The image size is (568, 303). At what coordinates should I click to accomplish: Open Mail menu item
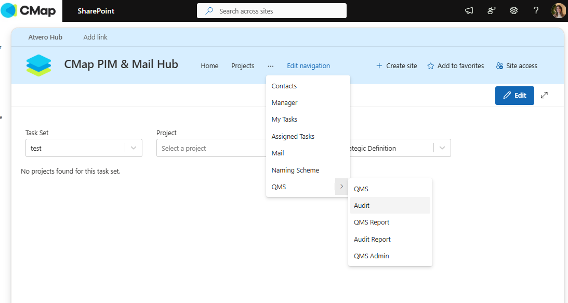[278, 153]
